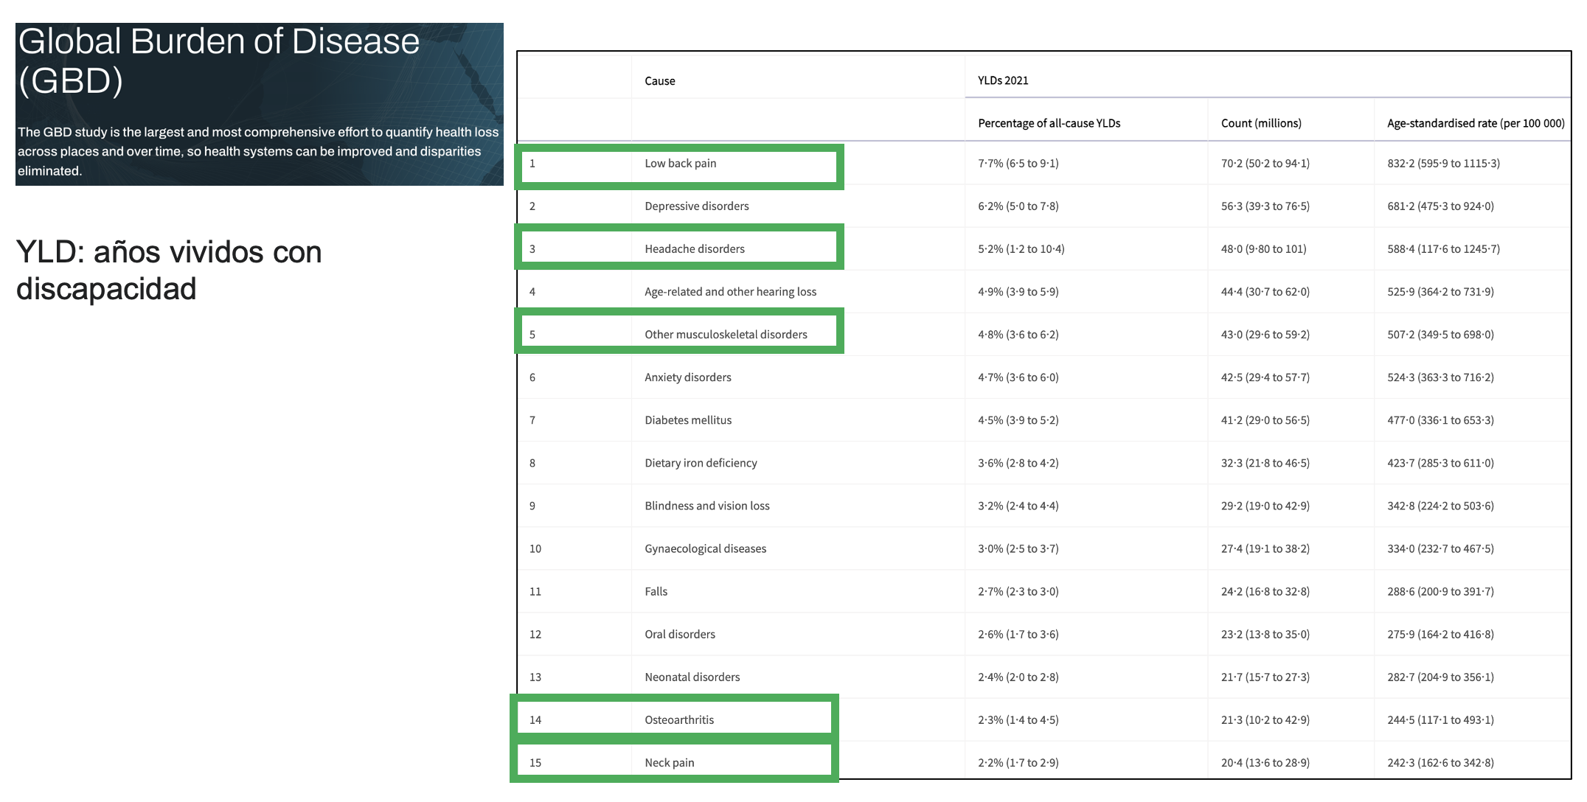Viewport: 1587px width, 802px height.
Task: Select percentage '3·6% (2·8 to 4·2)'
Action: point(1018,463)
